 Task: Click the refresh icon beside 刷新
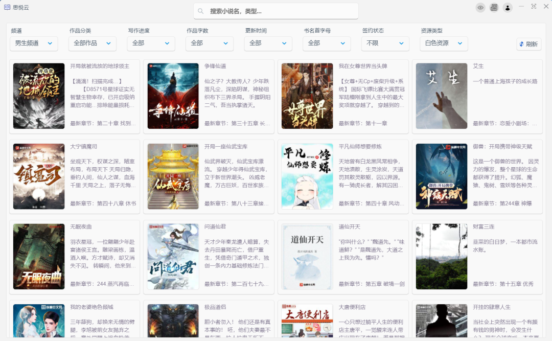522,44
